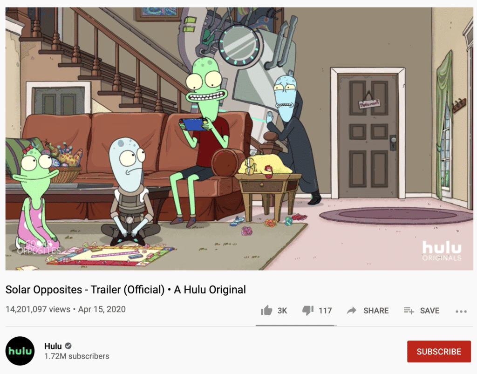Screen dimensions: 477x374
Task: Click the share arrow icon
Action: tap(351, 311)
